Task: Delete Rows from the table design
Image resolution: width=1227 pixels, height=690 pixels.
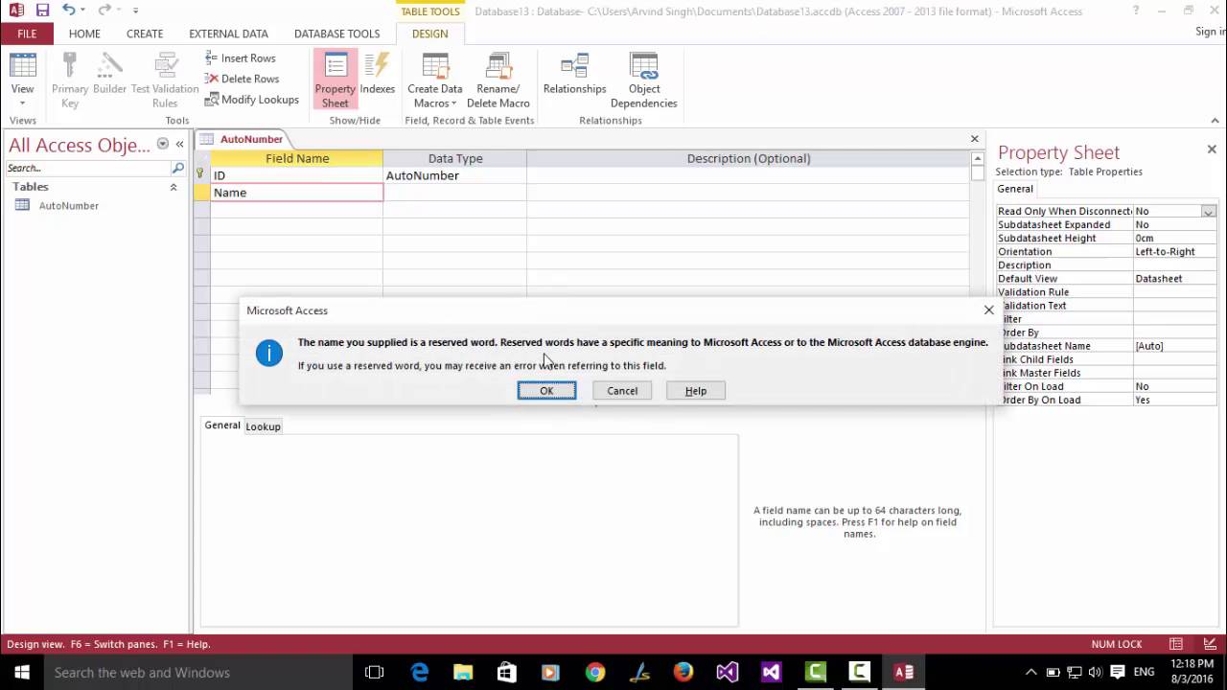Action: [x=242, y=79]
